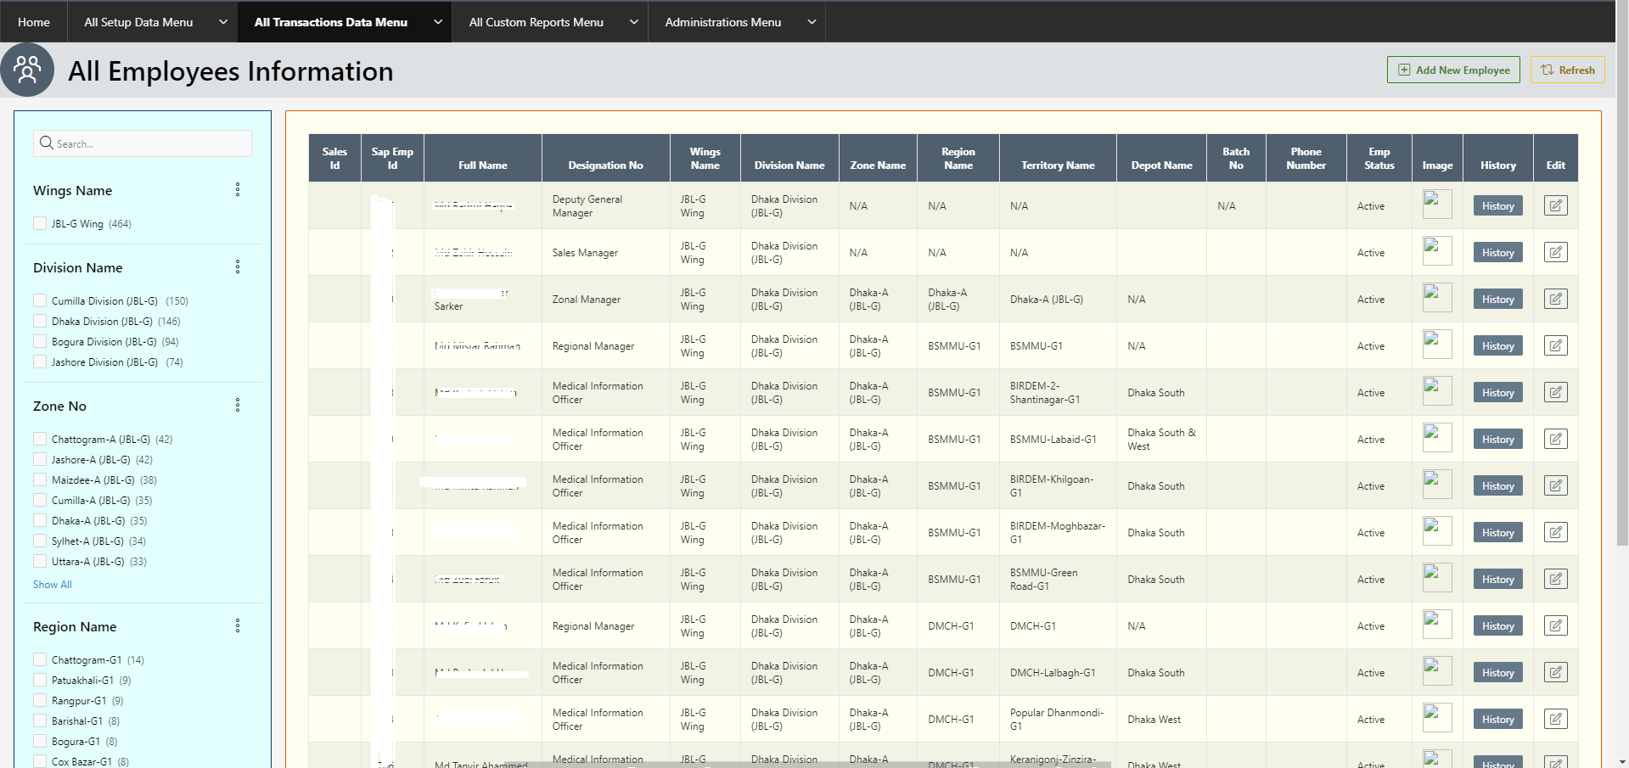View History for BSMMU-Green Road-G1 row
The width and height of the screenshot is (1629, 768).
[x=1497, y=579]
